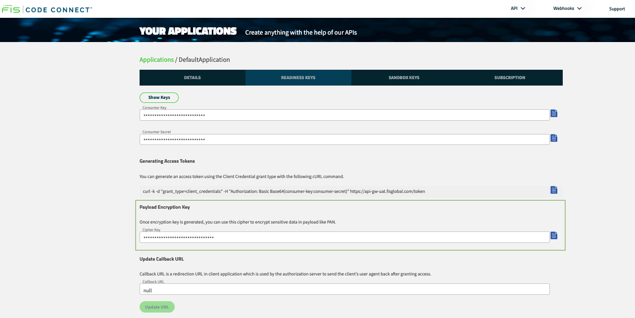Viewport: 635px width, 318px height.
Task: Open the Sandbox Keys tab
Action: tap(404, 77)
